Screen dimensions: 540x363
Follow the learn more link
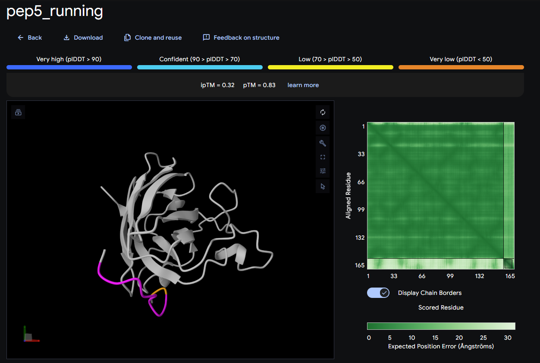pyautogui.click(x=303, y=85)
